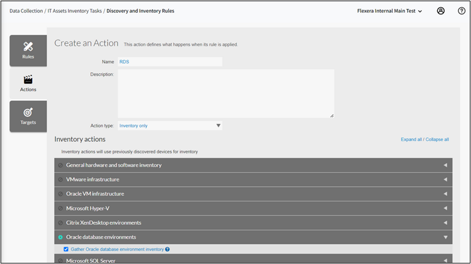Switch to the Actions sidebar tab

28,83
